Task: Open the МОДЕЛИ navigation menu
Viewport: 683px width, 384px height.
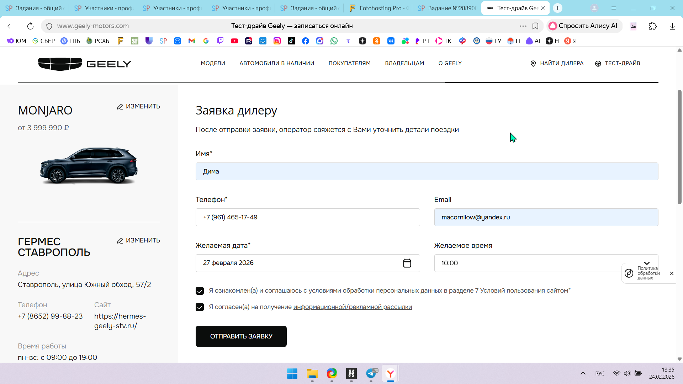Action: pyautogui.click(x=213, y=63)
